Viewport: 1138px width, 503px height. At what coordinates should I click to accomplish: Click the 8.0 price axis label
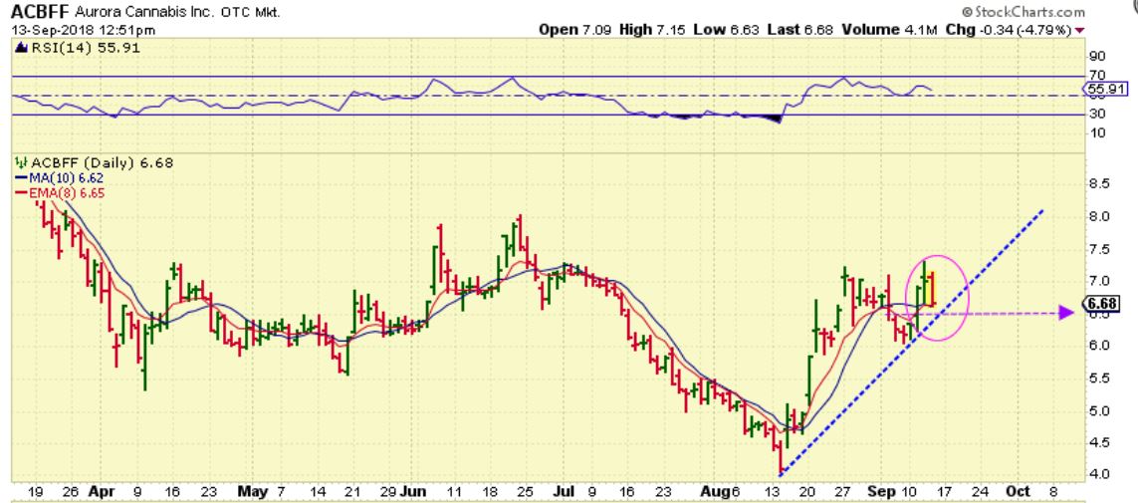coord(1098,216)
